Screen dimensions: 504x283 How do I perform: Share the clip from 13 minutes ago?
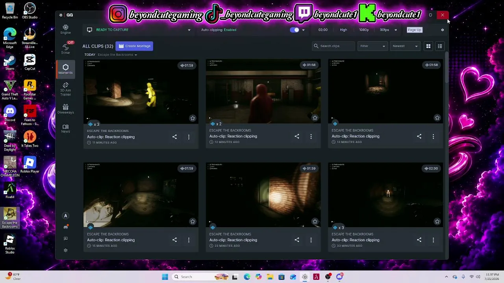(x=419, y=136)
